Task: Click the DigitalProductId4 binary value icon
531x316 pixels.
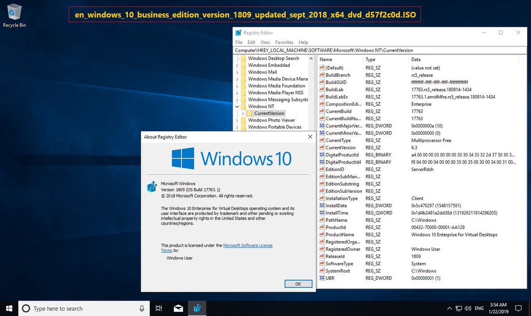Action: pyautogui.click(x=322, y=162)
